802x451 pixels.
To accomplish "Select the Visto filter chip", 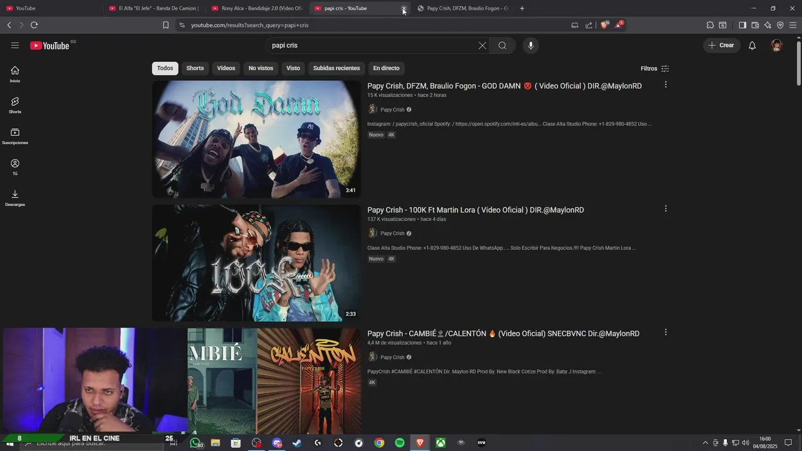I will coord(293,68).
